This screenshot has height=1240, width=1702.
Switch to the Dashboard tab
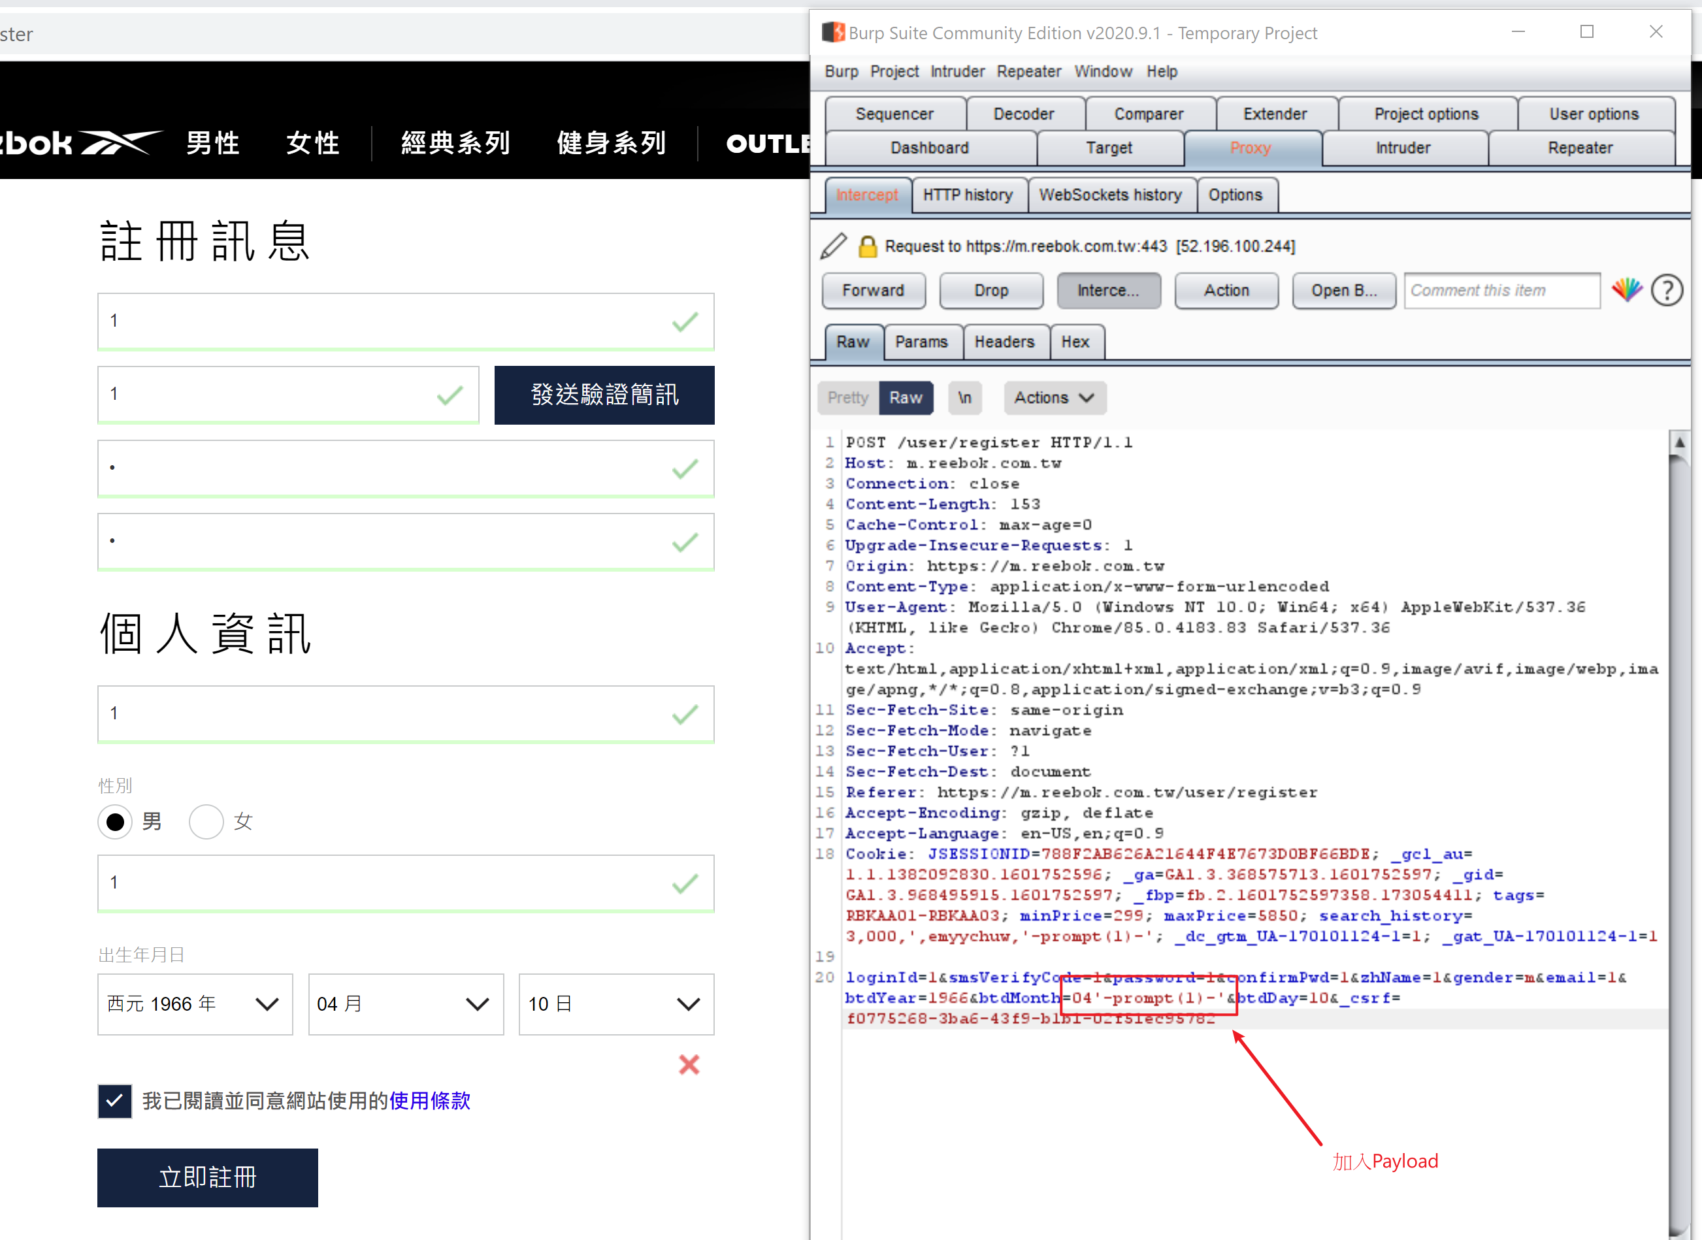pos(930,148)
